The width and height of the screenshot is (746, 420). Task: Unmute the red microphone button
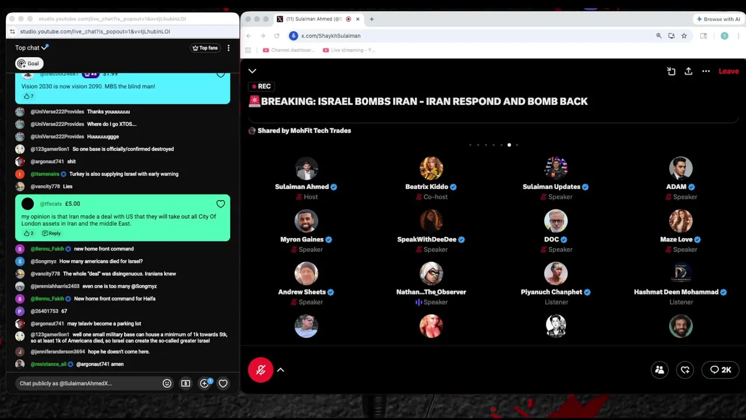[x=261, y=370]
